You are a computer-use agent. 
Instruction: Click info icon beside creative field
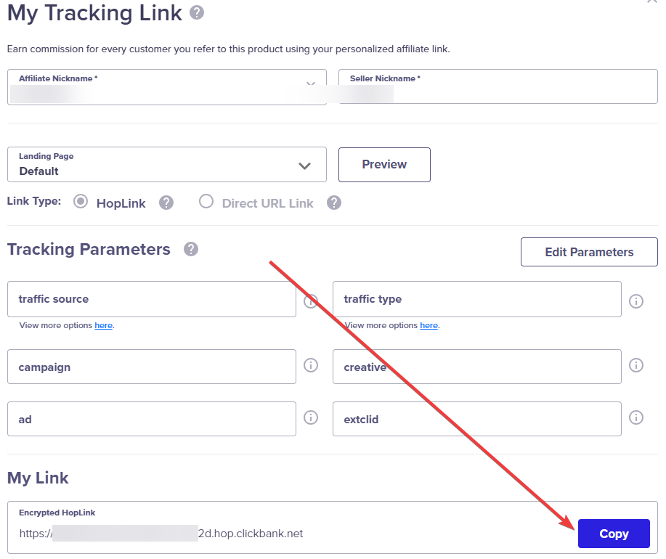click(x=635, y=365)
